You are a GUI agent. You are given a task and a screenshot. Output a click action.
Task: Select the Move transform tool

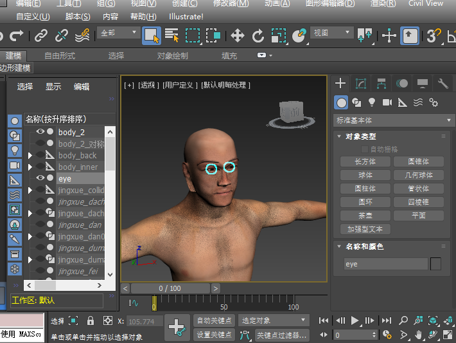pyautogui.click(x=237, y=35)
